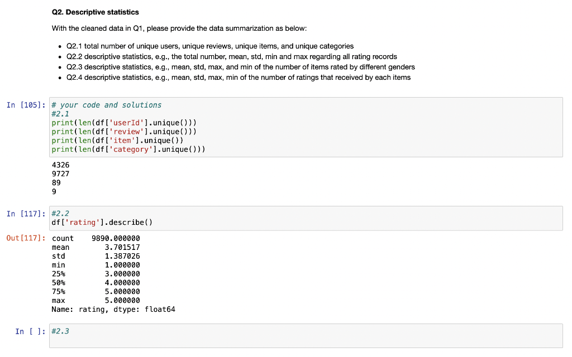Click the max 5.000000 row
Screen dimensions: 572x357
tap(96, 300)
